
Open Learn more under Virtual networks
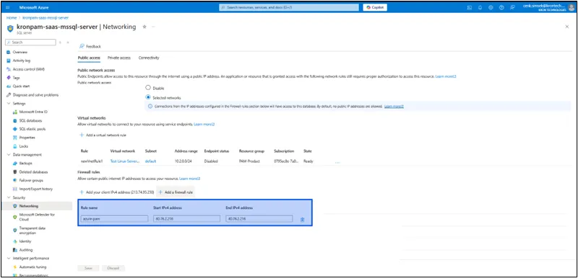[x=204, y=125]
